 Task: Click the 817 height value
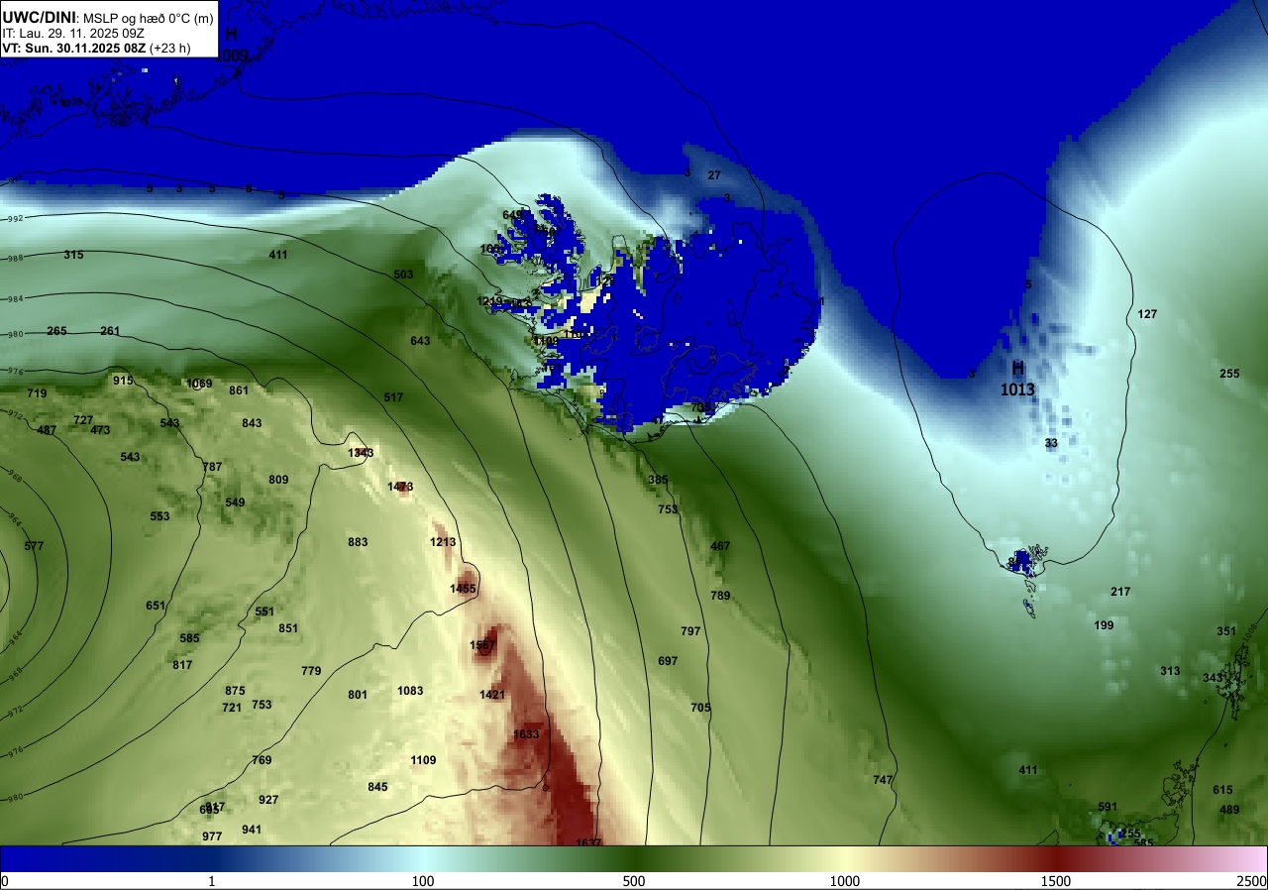(182, 665)
